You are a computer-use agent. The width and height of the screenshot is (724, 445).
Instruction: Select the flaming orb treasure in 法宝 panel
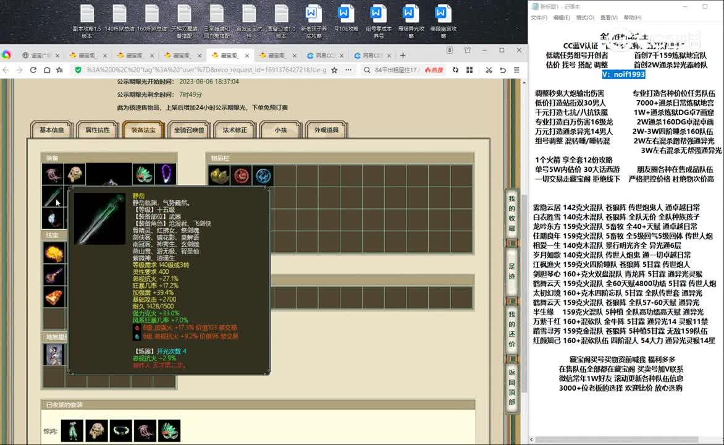[x=54, y=253]
